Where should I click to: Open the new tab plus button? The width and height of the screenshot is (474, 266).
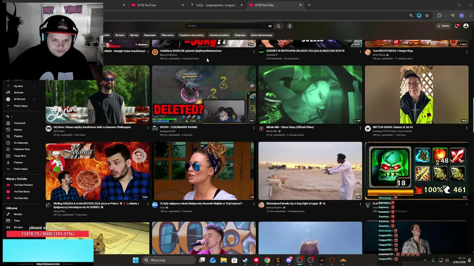click(x=309, y=5)
